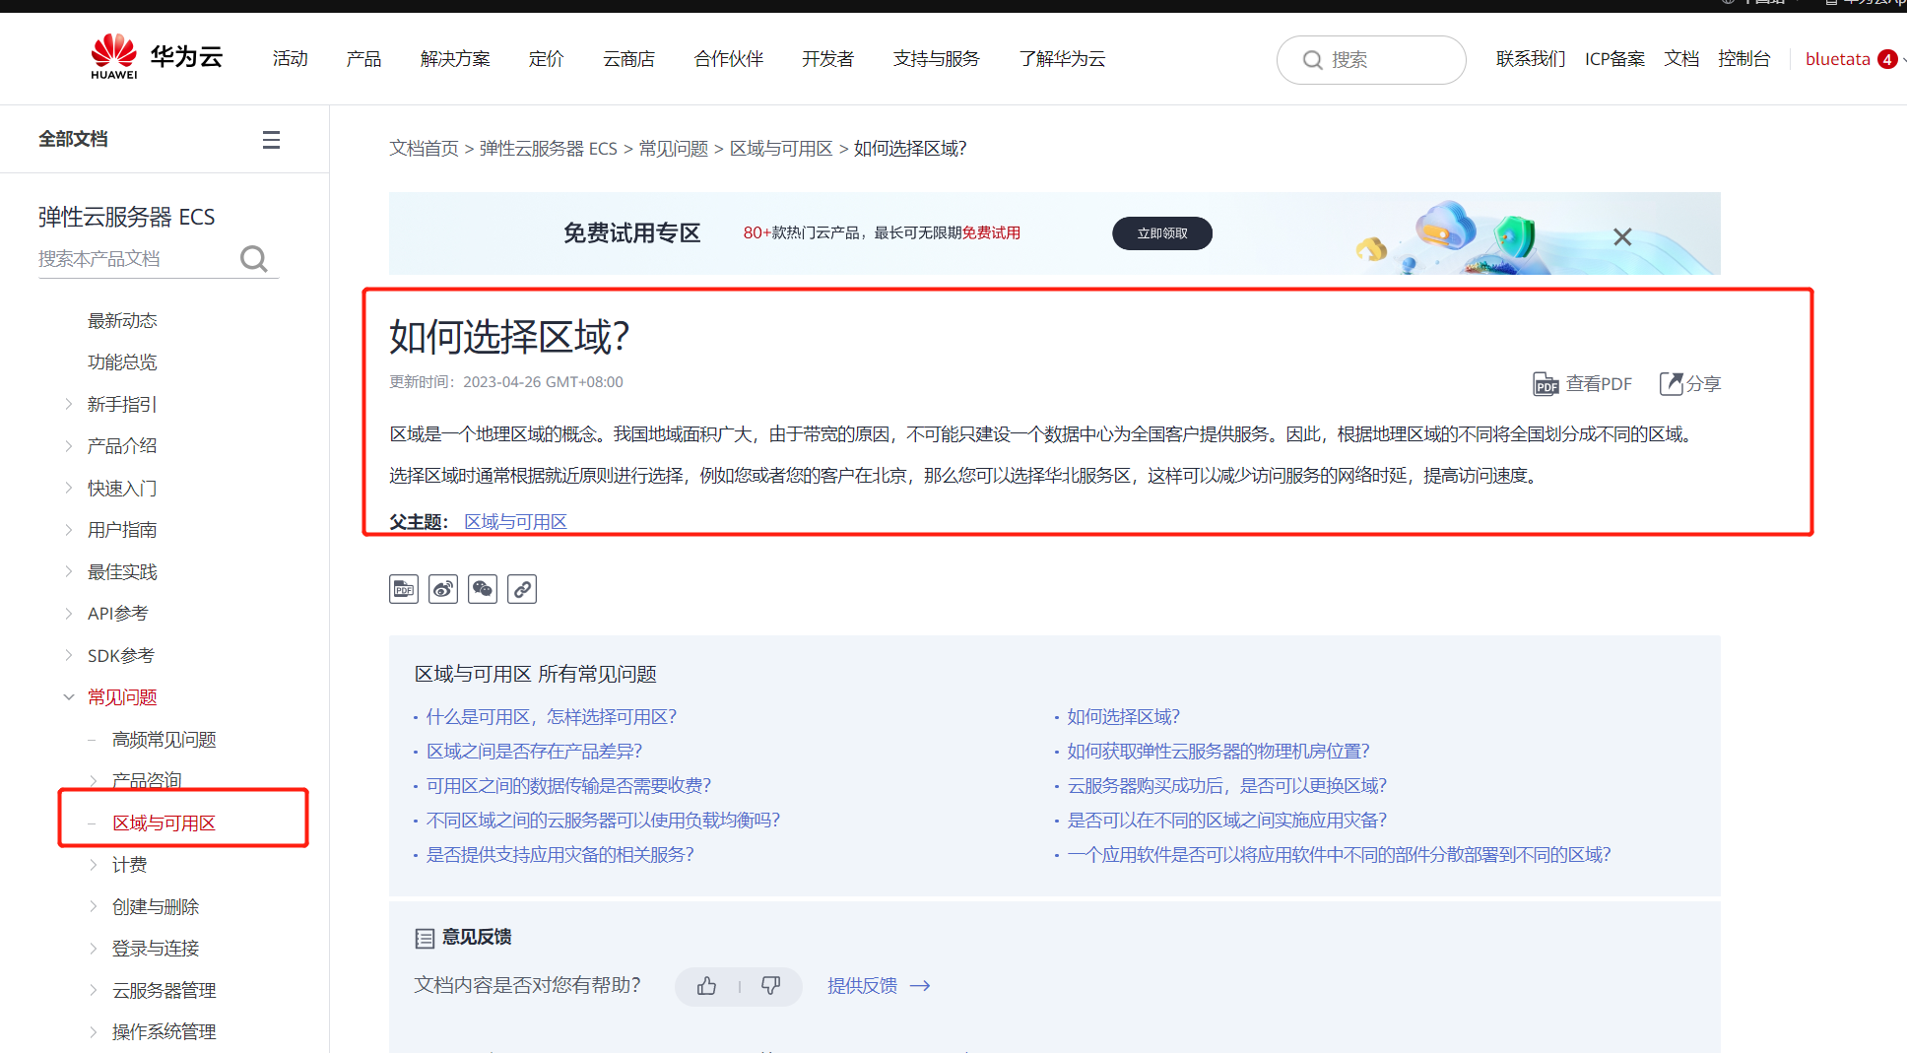1907x1053 pixels.
Task: Click the 父主题 区域与可用区 link
Action: click(x=516, y=522)
